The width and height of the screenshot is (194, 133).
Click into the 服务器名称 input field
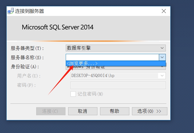pyautogui.click(x=112, y=57)
